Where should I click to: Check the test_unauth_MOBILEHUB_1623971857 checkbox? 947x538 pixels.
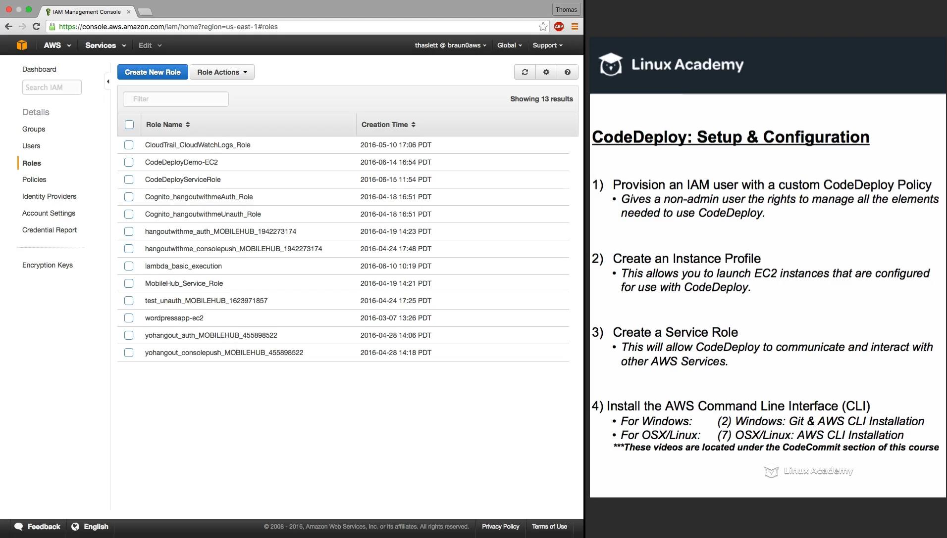click(x=129, y=301)
